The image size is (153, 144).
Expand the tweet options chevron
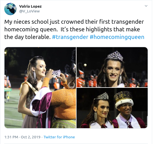[x=146, y=6]
